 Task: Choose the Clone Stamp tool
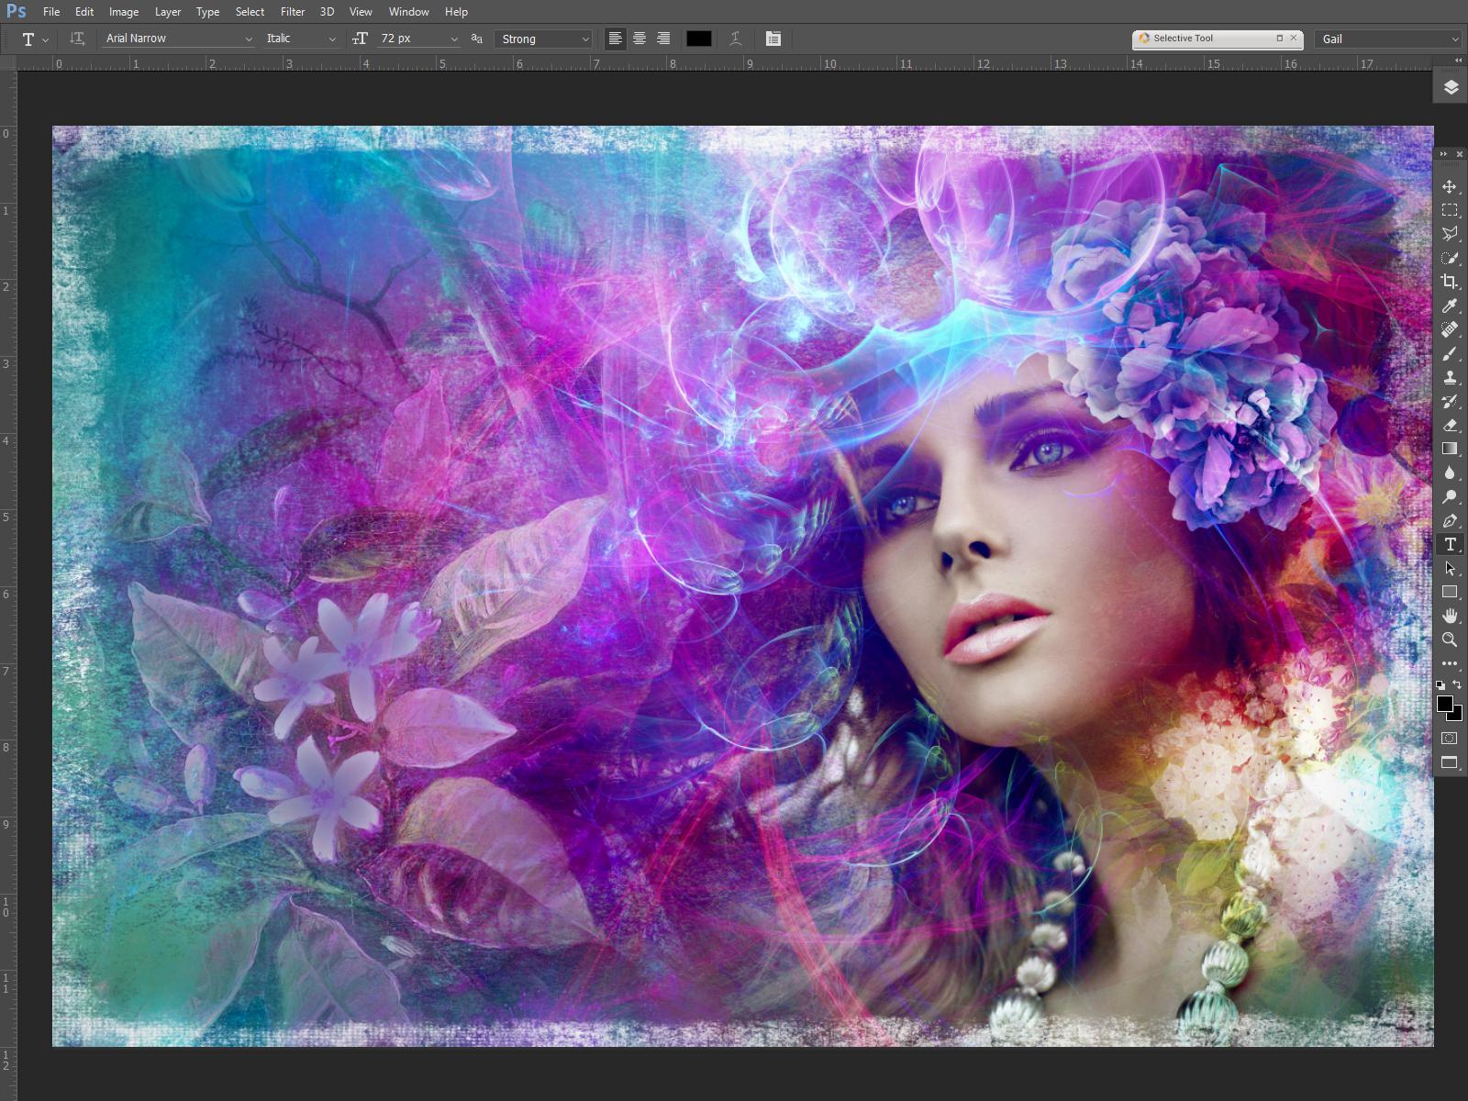click(x=1450, y=378)
